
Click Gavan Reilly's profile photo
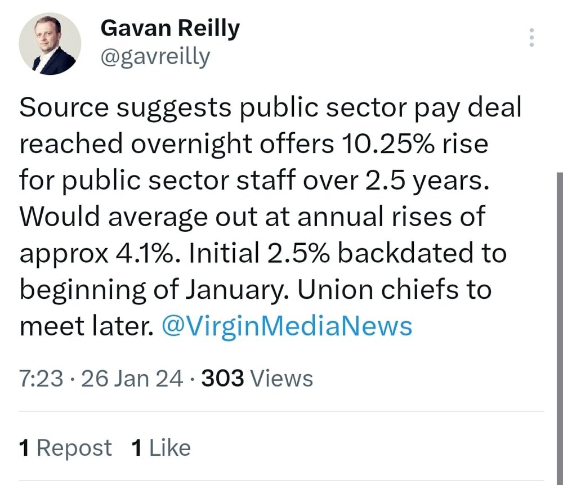[50, 44]
